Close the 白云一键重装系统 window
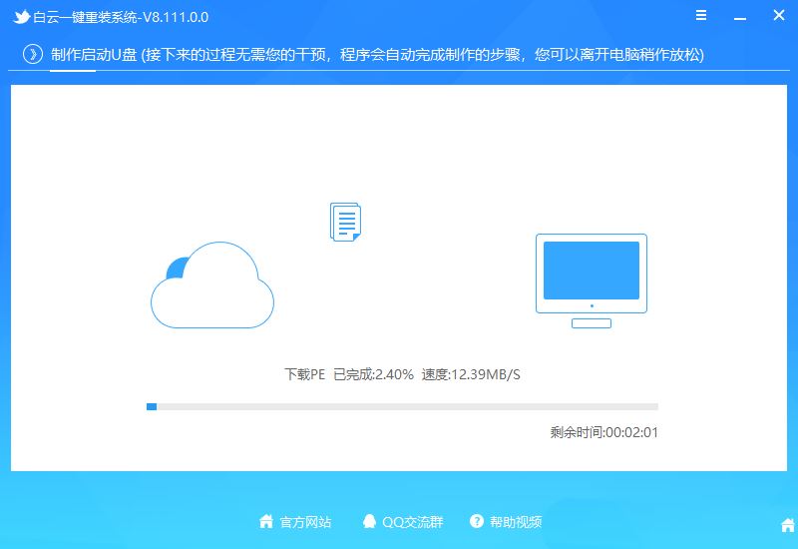The height and width of the screenshot is (549, 798). click(776, 17)
